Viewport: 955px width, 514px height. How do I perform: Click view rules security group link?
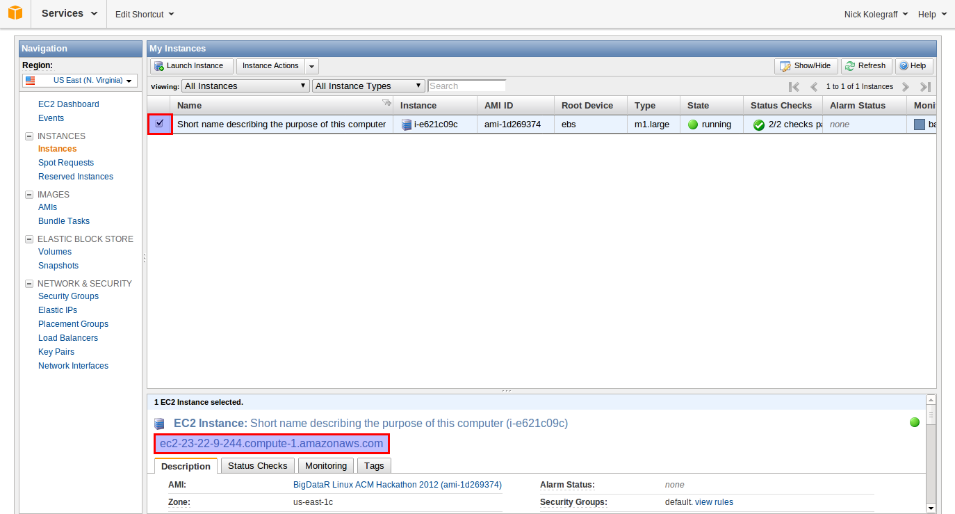[714, 502]
